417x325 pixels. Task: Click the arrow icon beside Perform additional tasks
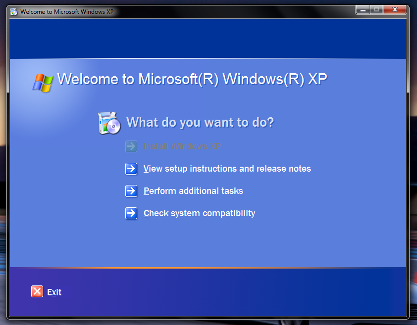[x=131, y=191]
